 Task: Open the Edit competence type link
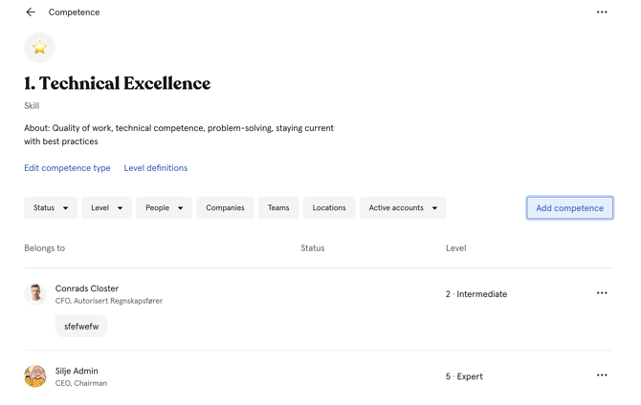(67, 168)
